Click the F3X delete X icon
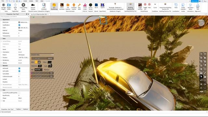 [201, 84]
